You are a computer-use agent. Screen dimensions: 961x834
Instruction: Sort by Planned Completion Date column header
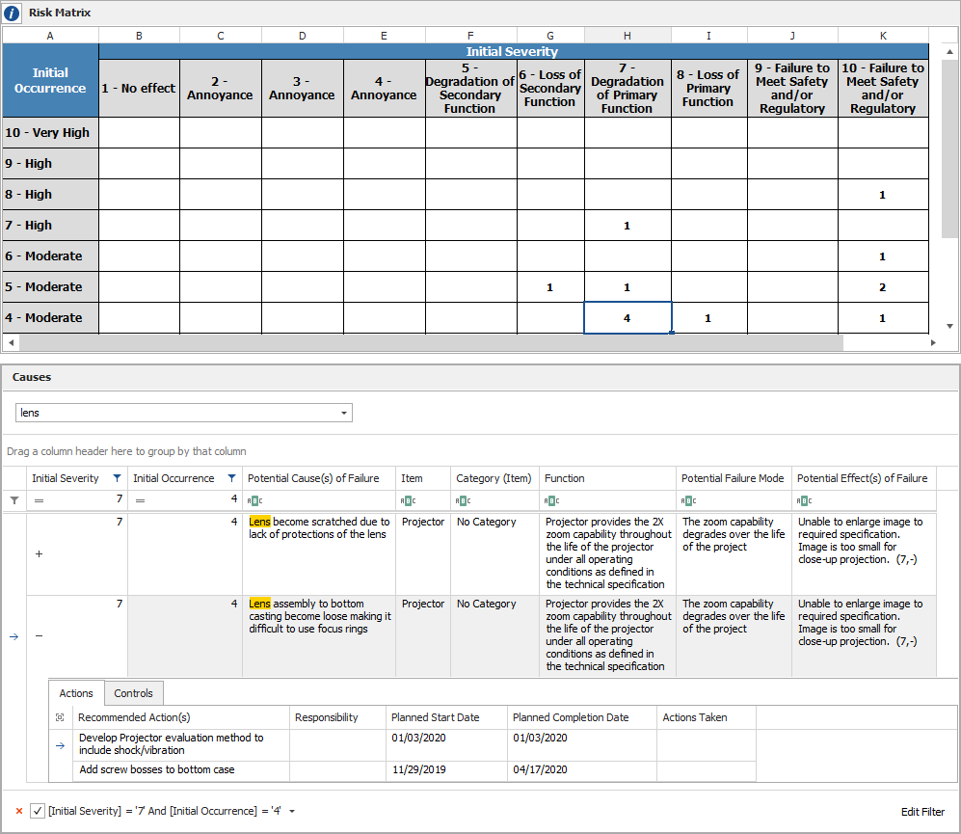tap(571, 717)
